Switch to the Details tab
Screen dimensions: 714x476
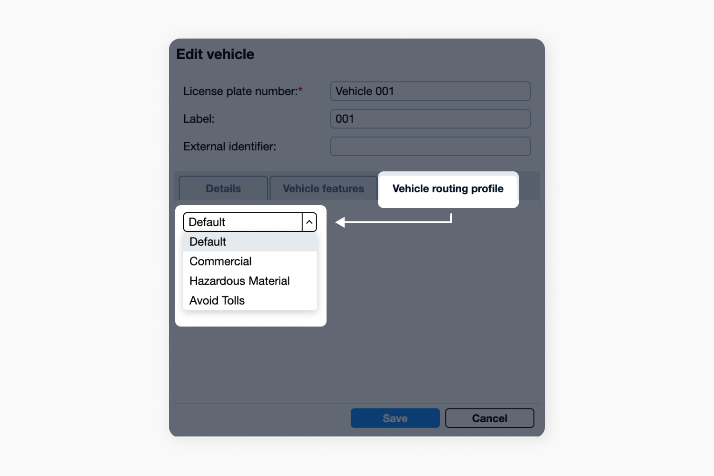pos(223,188)
